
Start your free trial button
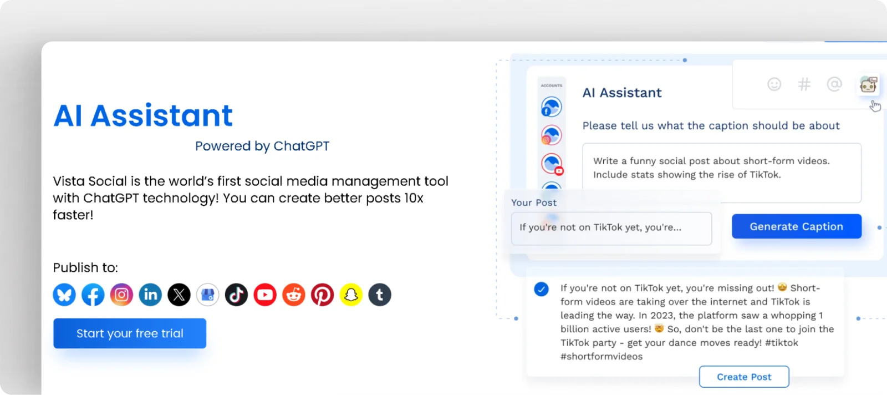click(130, 333)
